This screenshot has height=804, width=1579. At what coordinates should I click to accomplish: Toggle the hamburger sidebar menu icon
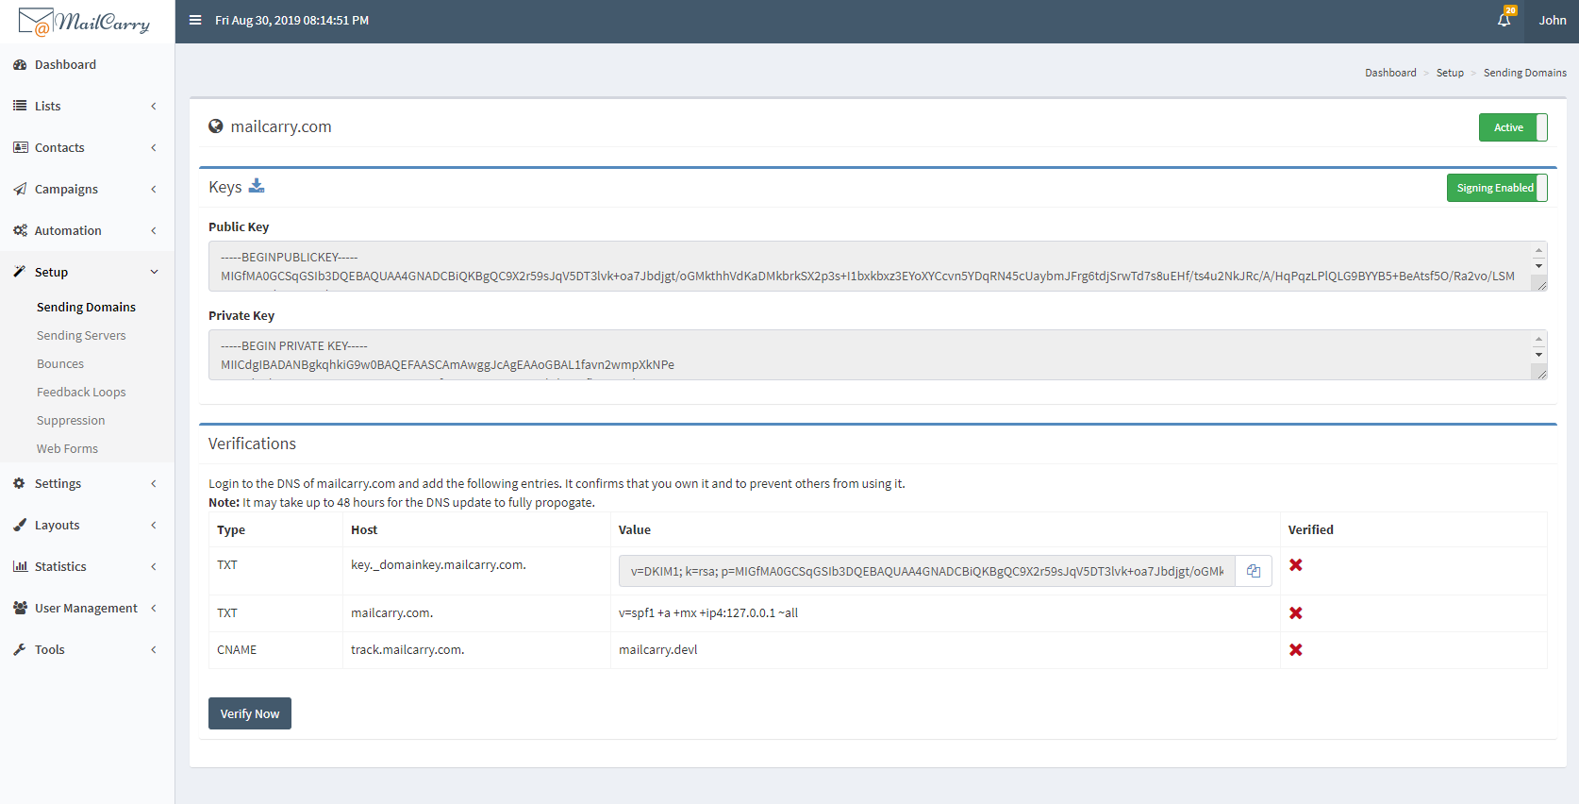pyautogui.click(x=195, y=20)
